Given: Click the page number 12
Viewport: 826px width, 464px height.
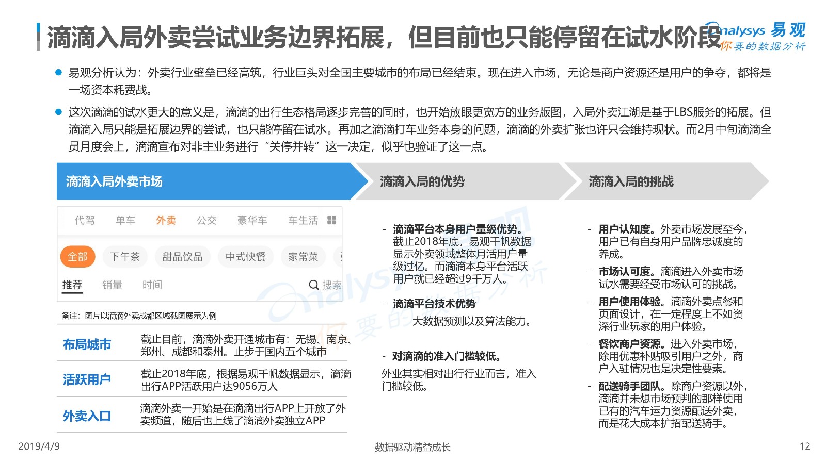Looking at the screenshot, I should [x=805, y=446].
